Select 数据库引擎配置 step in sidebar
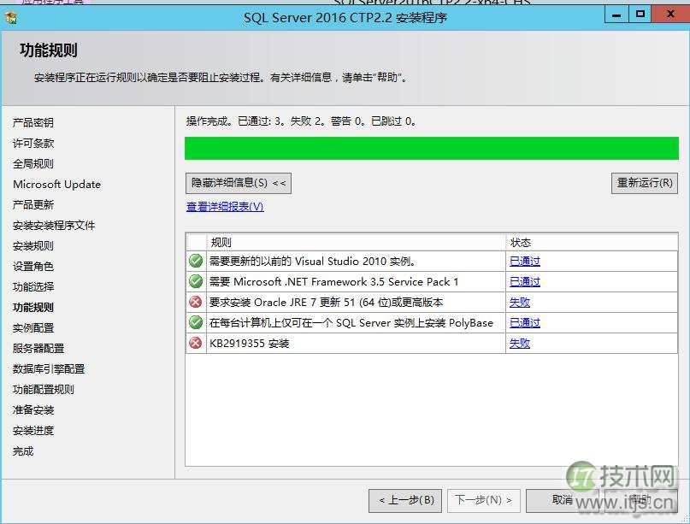 click(49, 369)
